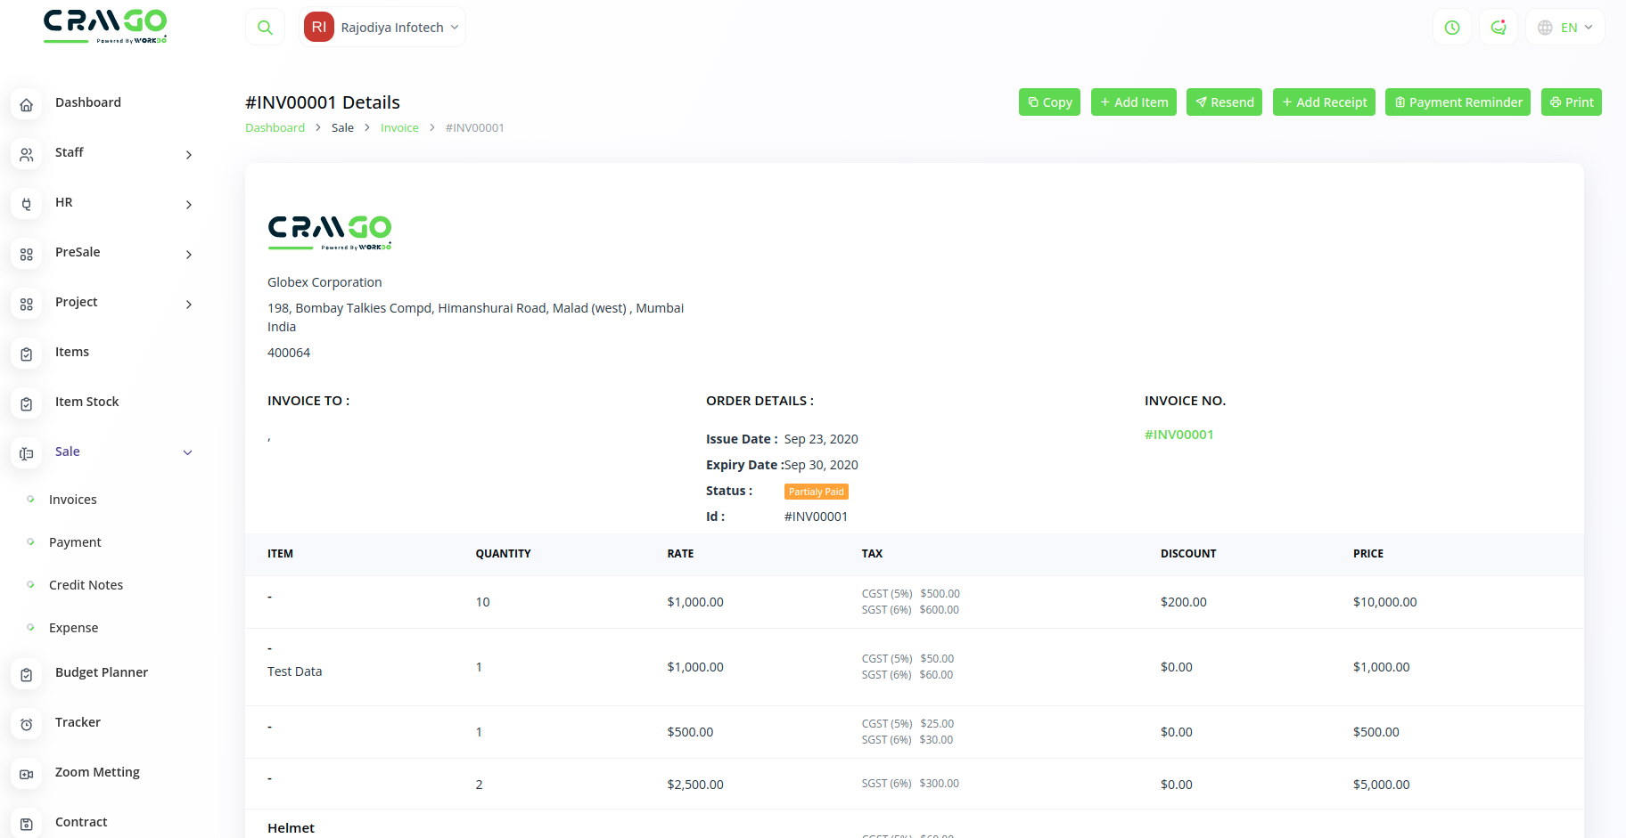Click the green #INV00001 invoice number link
This screenshot has width=1626, height=838.
pos(1179,435)
